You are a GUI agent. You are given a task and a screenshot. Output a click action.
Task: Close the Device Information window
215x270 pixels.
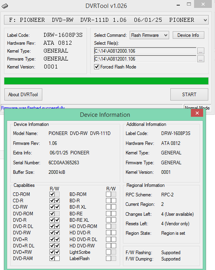197,113
